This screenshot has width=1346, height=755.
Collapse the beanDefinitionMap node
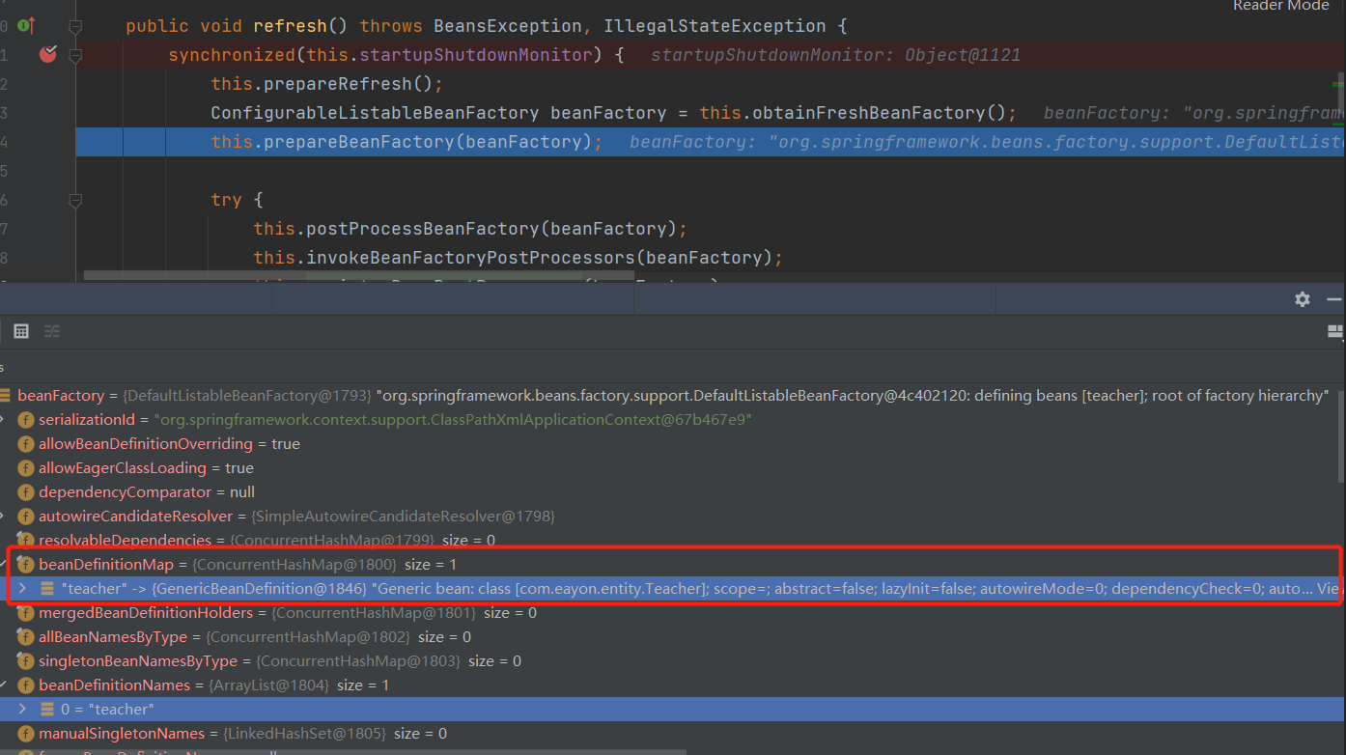pyautogui.click(x=5, y=564)
